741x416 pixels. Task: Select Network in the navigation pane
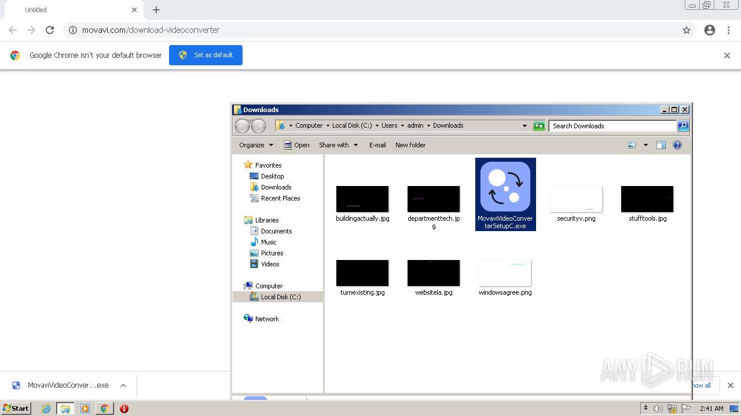(x=267, y=319)
